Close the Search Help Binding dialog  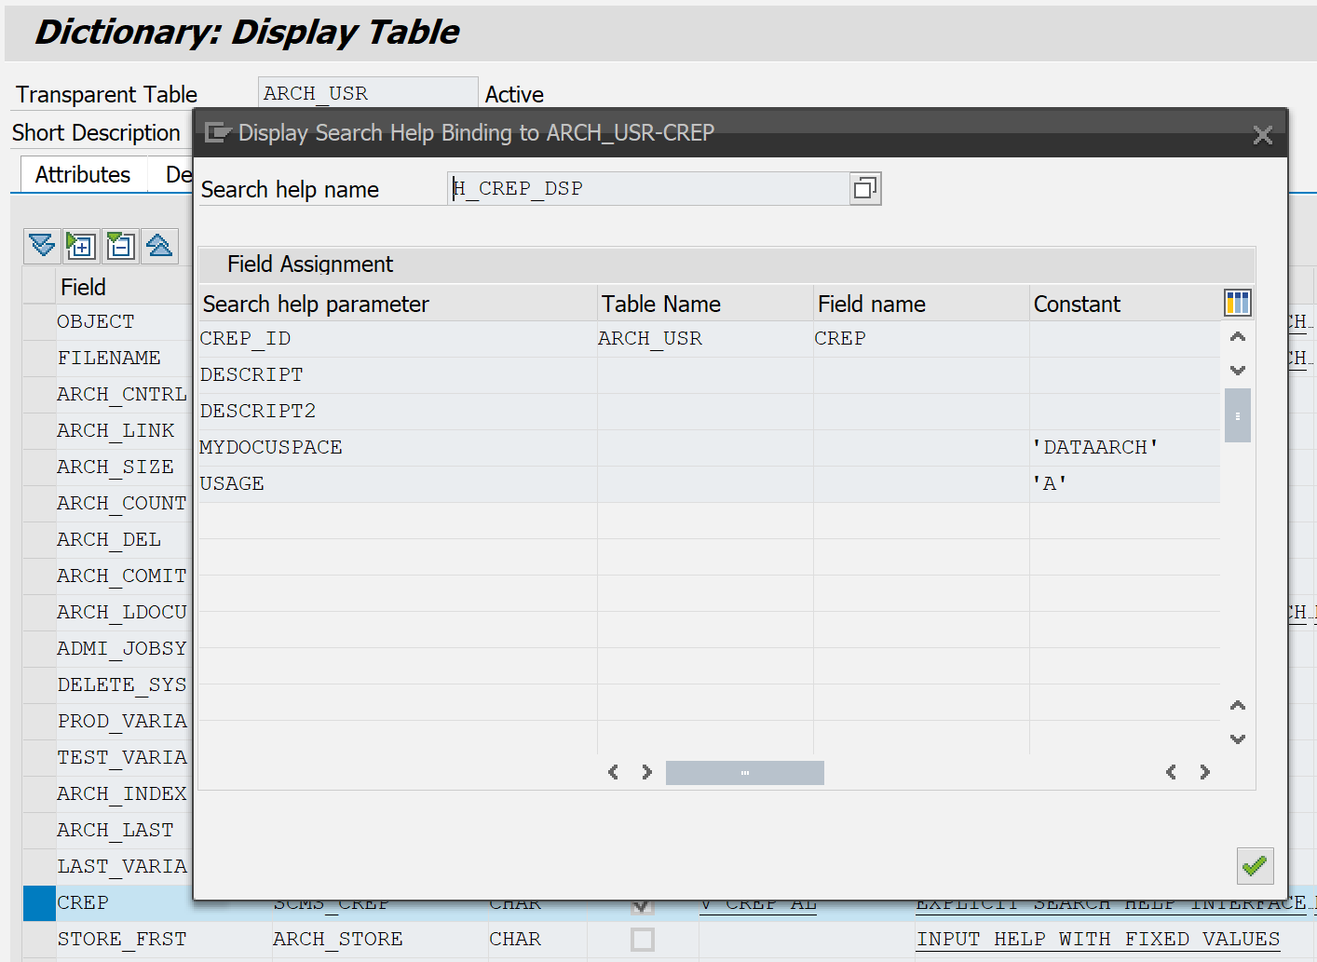(x=1262, y=135)
